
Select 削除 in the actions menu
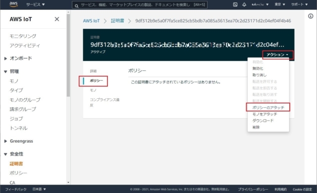256,127
